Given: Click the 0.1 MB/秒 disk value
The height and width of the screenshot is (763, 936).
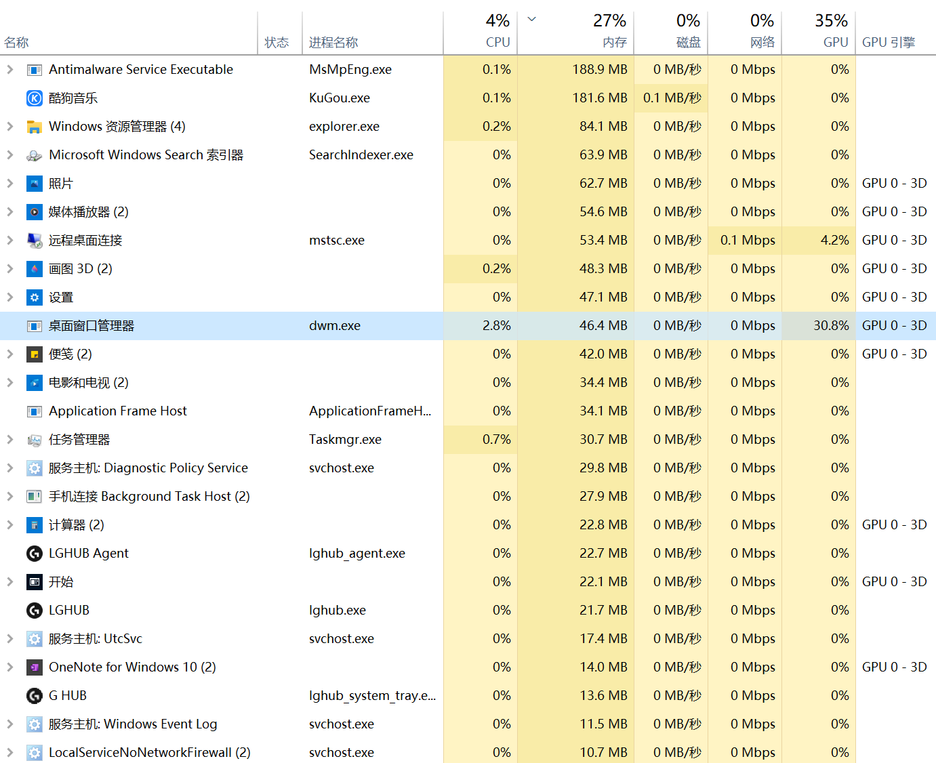Looking at the screenshot, I should pyautogui.click(x=672, y=98).
